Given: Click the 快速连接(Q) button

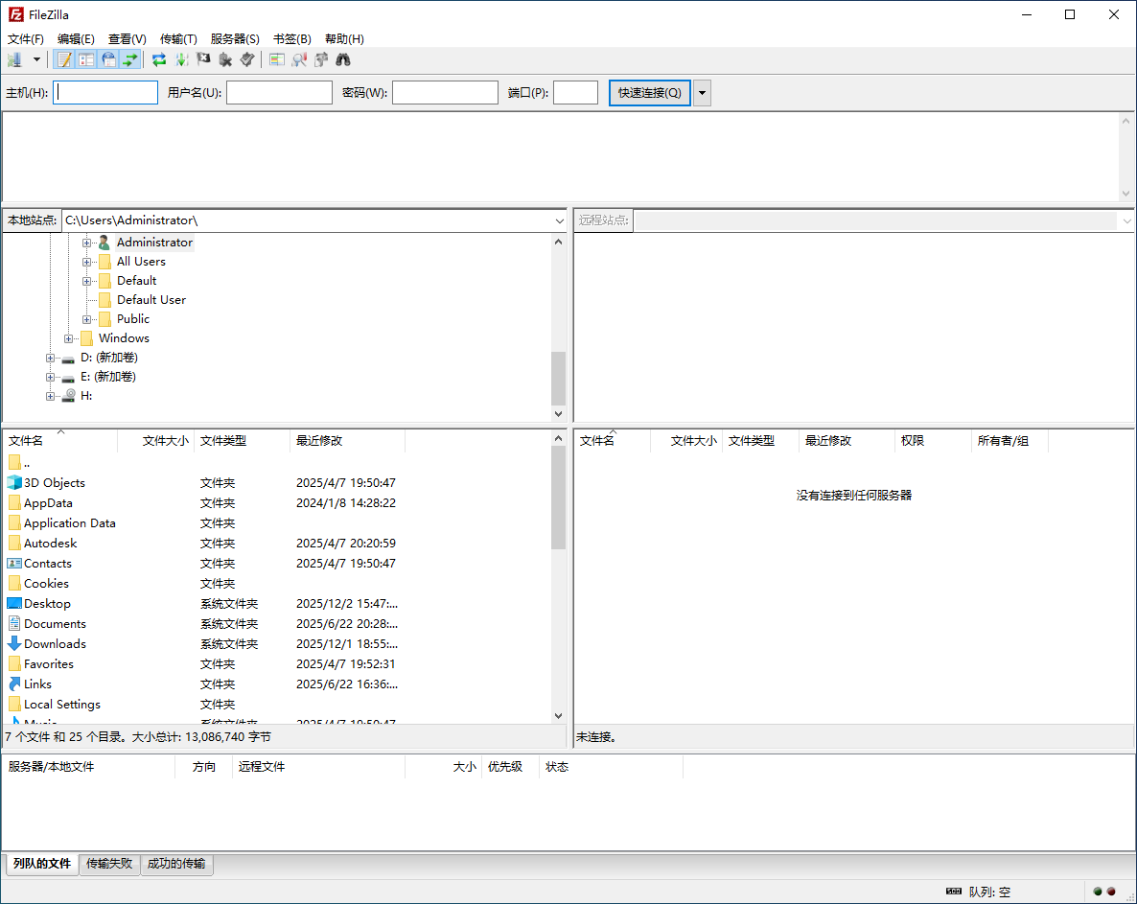Looking at the screenshot, I should tap(650, 93).
